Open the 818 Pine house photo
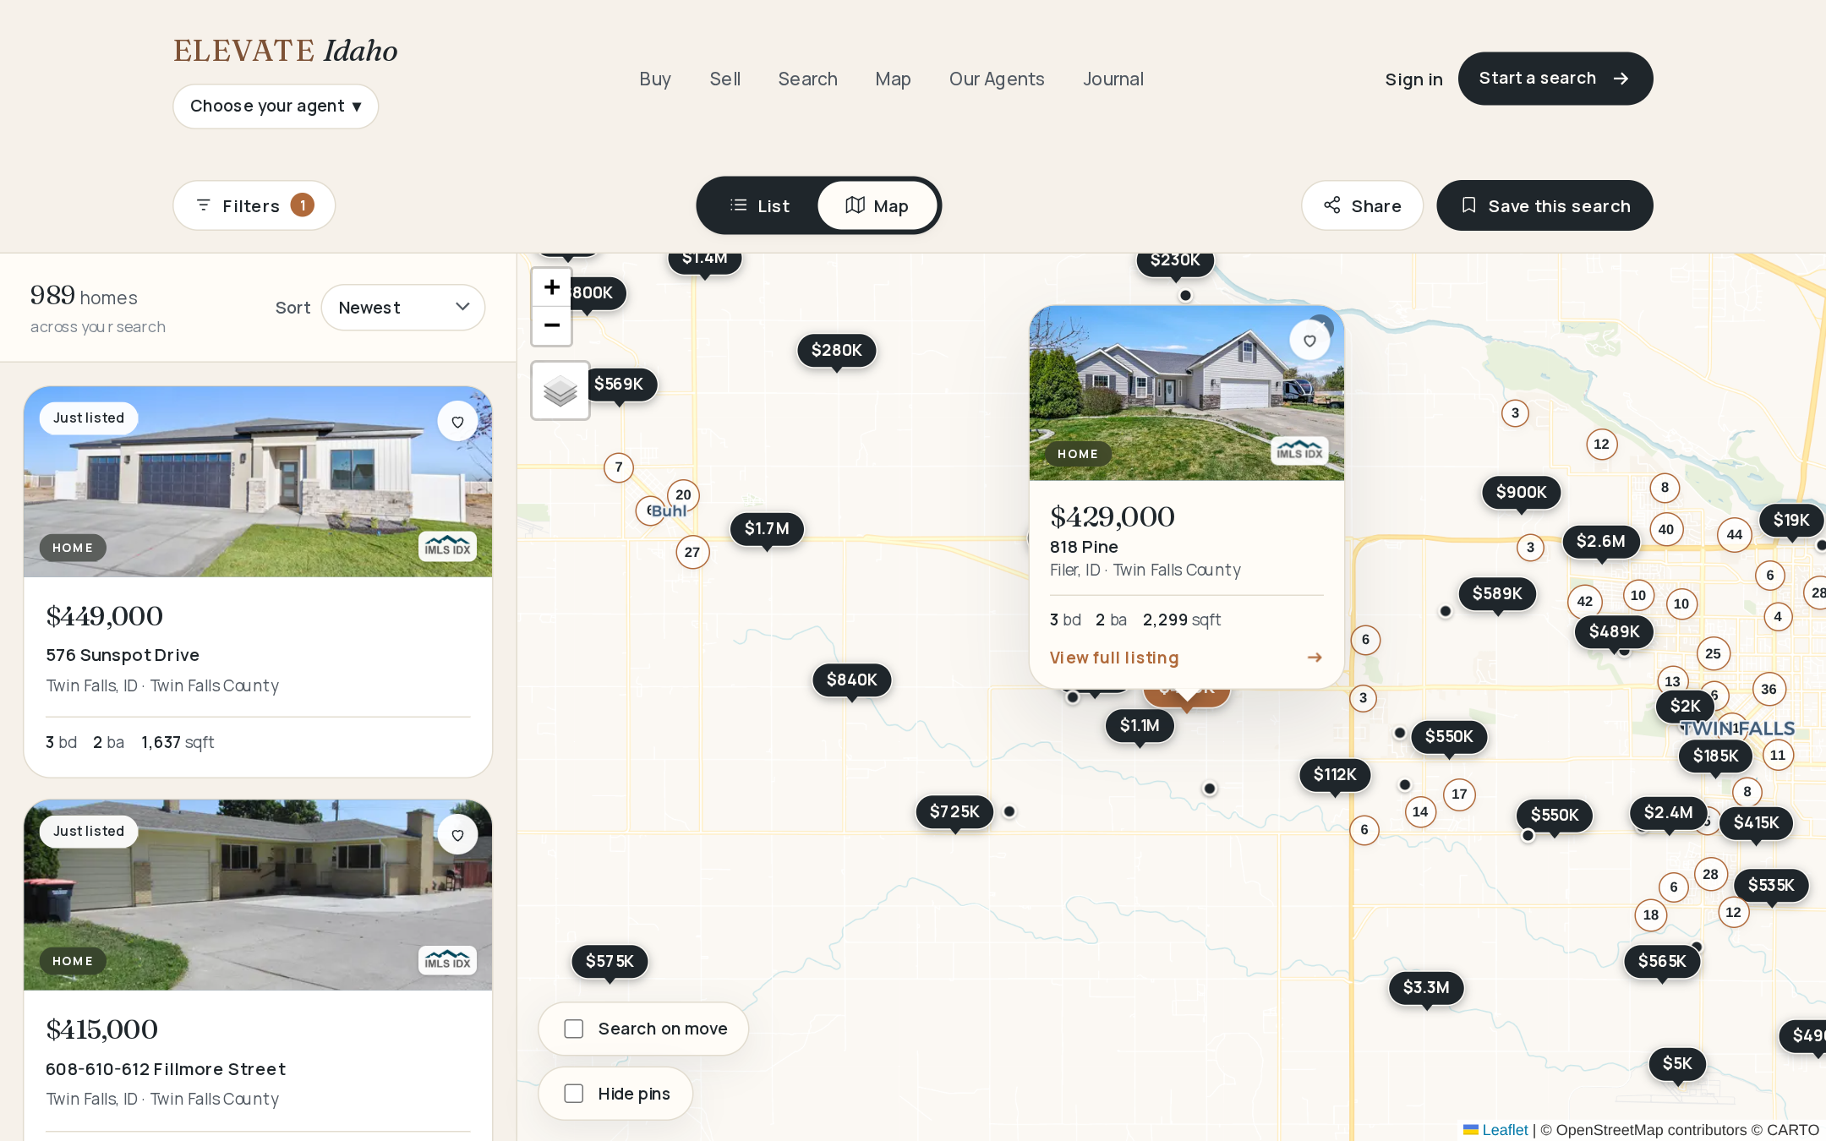 (1186, 393)
